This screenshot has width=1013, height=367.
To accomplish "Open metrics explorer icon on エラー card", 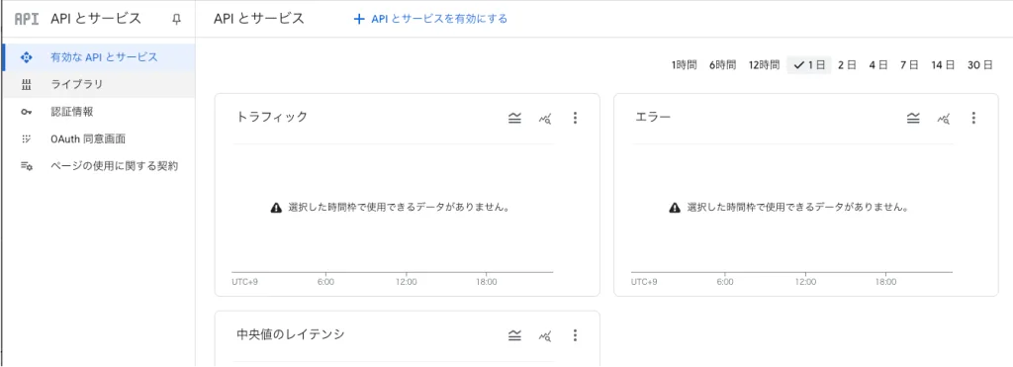I will tap(944, 119).
